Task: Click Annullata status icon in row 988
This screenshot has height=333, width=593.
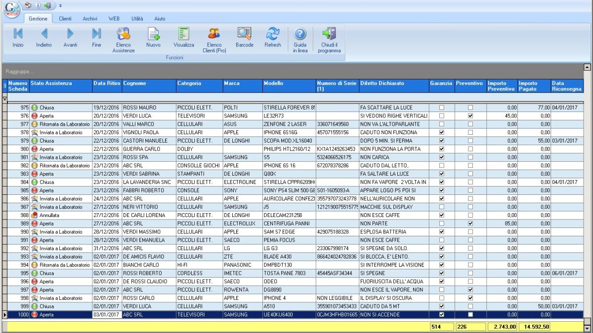Action: click(35, 215)
